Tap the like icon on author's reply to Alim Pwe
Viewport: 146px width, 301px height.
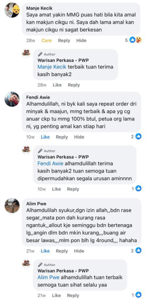coord(138,295)
